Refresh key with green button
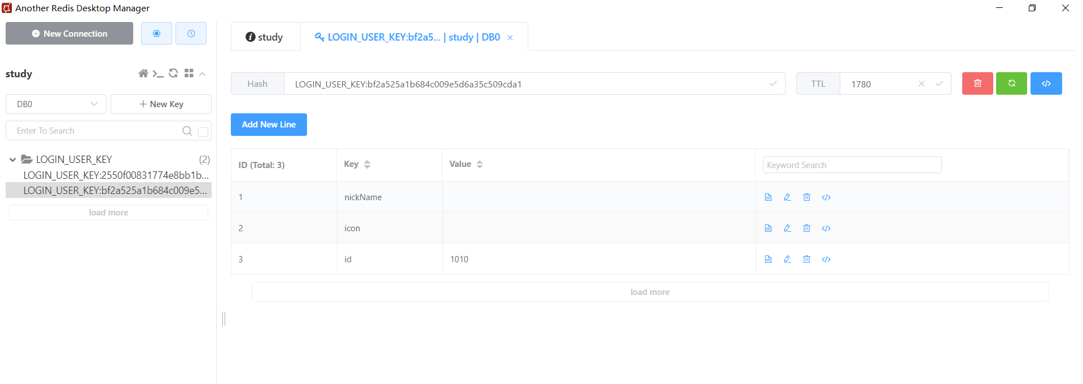1083x384 pixels. click(x=1011, y=83)
